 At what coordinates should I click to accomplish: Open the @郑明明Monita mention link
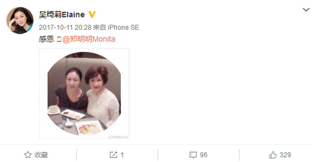point(89,39)
